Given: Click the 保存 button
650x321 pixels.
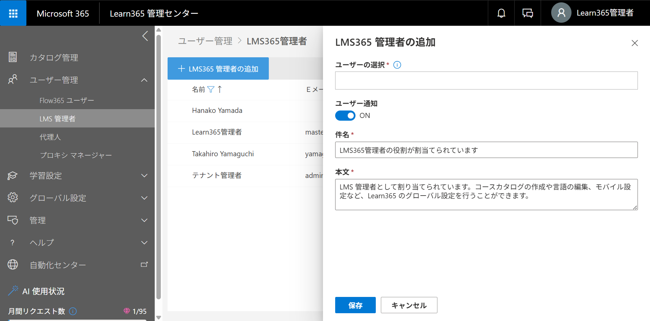Looking at the screenshot, I should pyautogui.click(x=355, y=305).
